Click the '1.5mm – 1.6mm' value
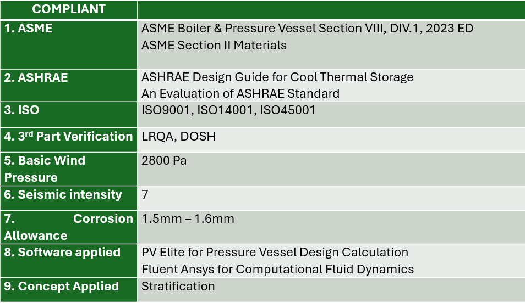The height and width of the screenshot is (303, 525). pyautogui.click(x=188, y=219)
